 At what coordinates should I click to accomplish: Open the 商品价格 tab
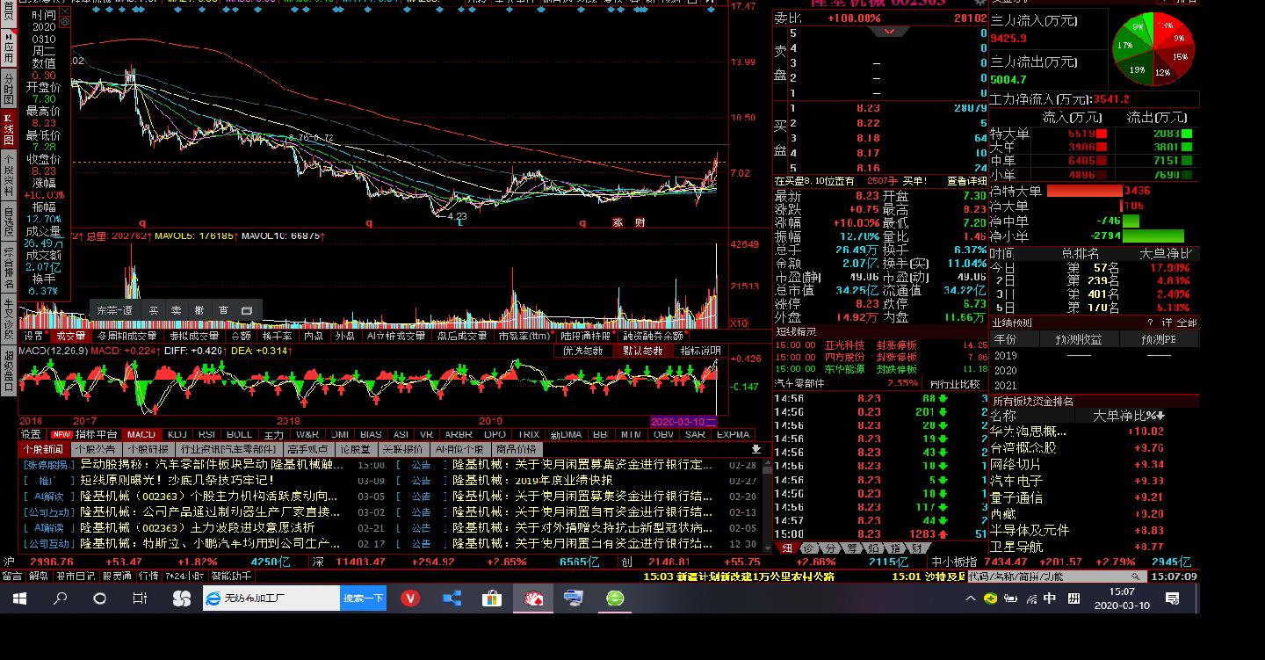pos(517,449)
